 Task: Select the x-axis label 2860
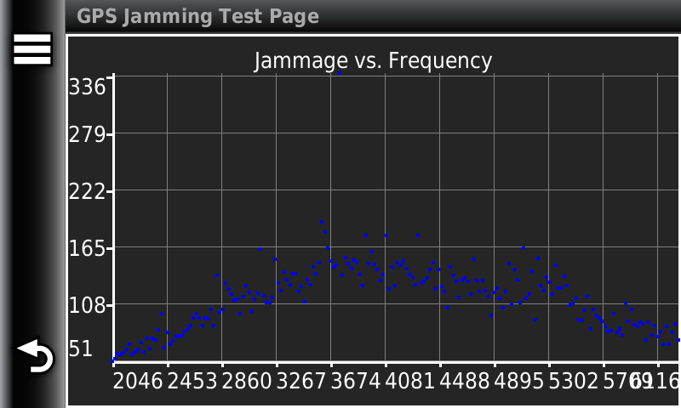coord(247,382)
